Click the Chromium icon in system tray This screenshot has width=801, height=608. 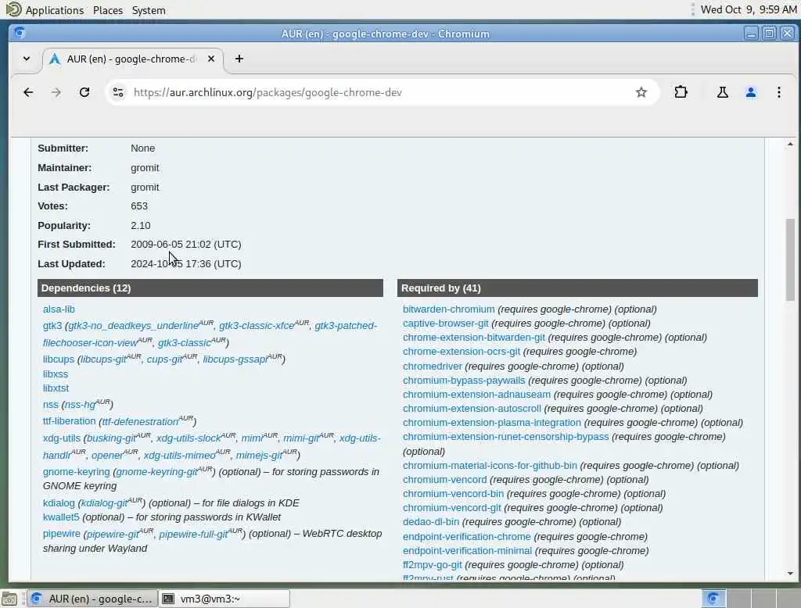point(713,599)
